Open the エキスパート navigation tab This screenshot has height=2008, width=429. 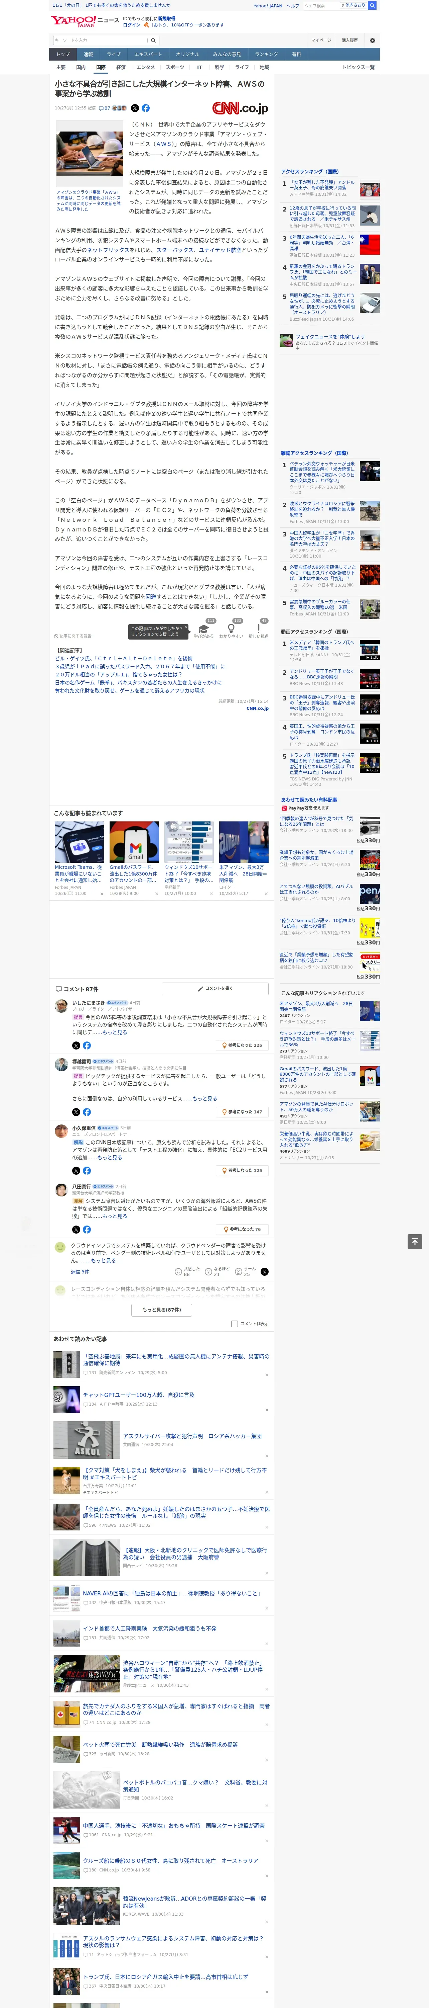(148, 55)
